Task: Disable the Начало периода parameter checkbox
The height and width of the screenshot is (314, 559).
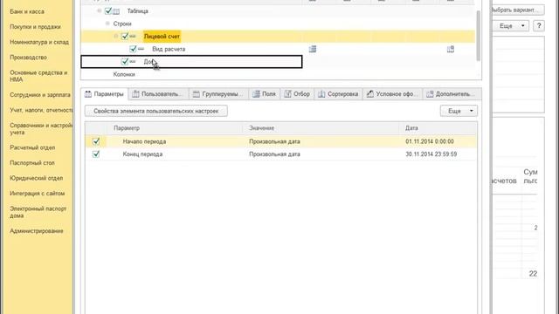Action: point(96,141)
